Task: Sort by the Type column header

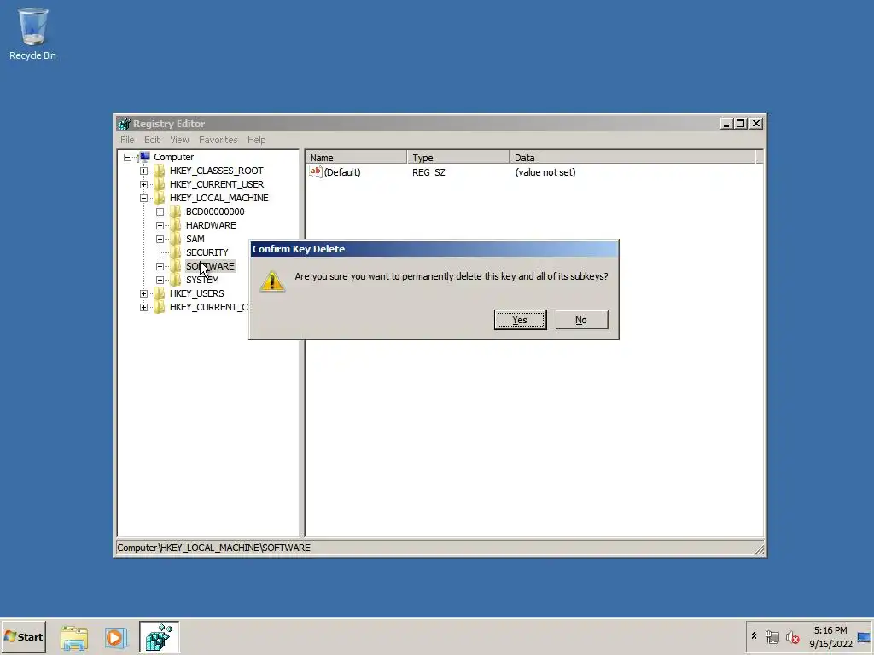Action: click(x=458, y=158)
